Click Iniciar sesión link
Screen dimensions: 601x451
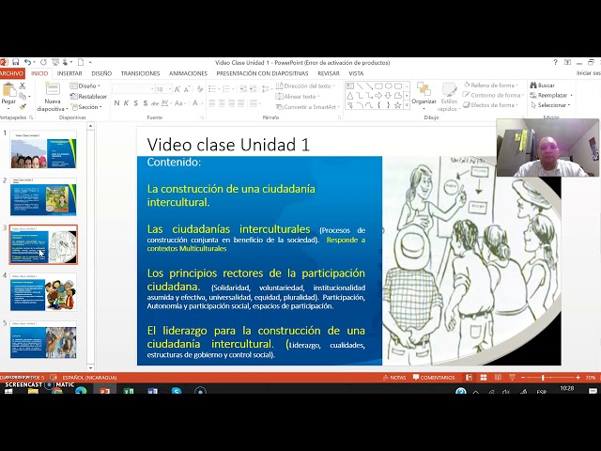587,73
